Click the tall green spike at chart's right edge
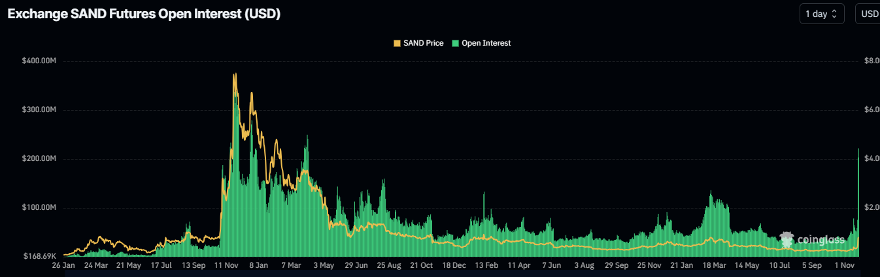Screen dimensions: 880x277 [858, 202]
